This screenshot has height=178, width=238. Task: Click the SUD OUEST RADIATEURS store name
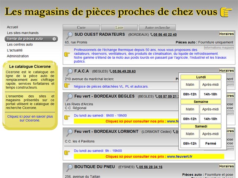100,34
